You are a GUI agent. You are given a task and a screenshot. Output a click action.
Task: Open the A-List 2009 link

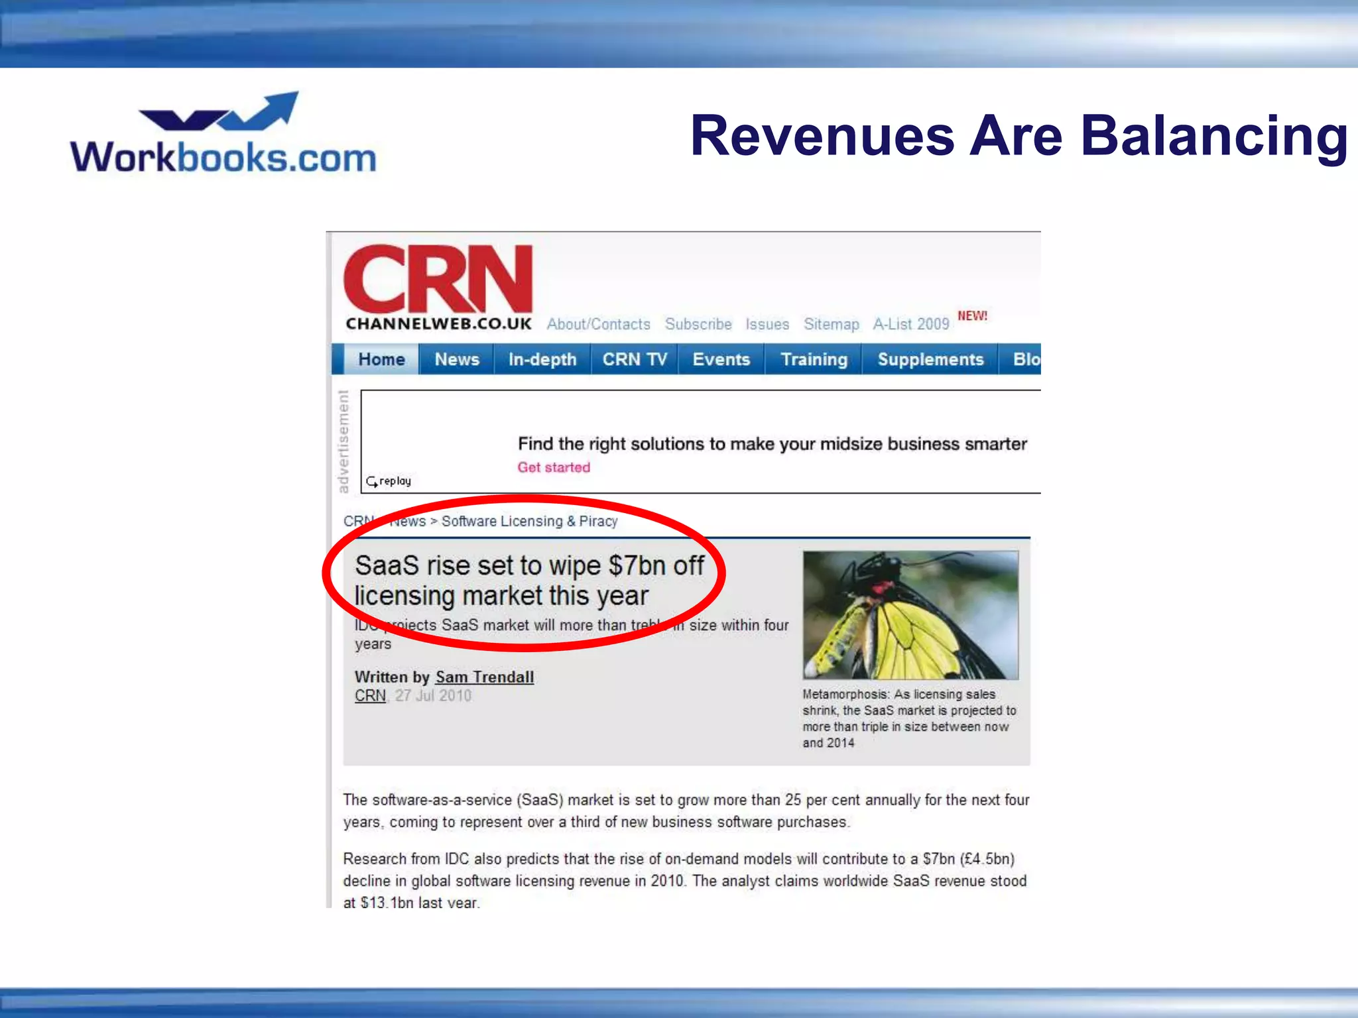(x=911, y=324)
